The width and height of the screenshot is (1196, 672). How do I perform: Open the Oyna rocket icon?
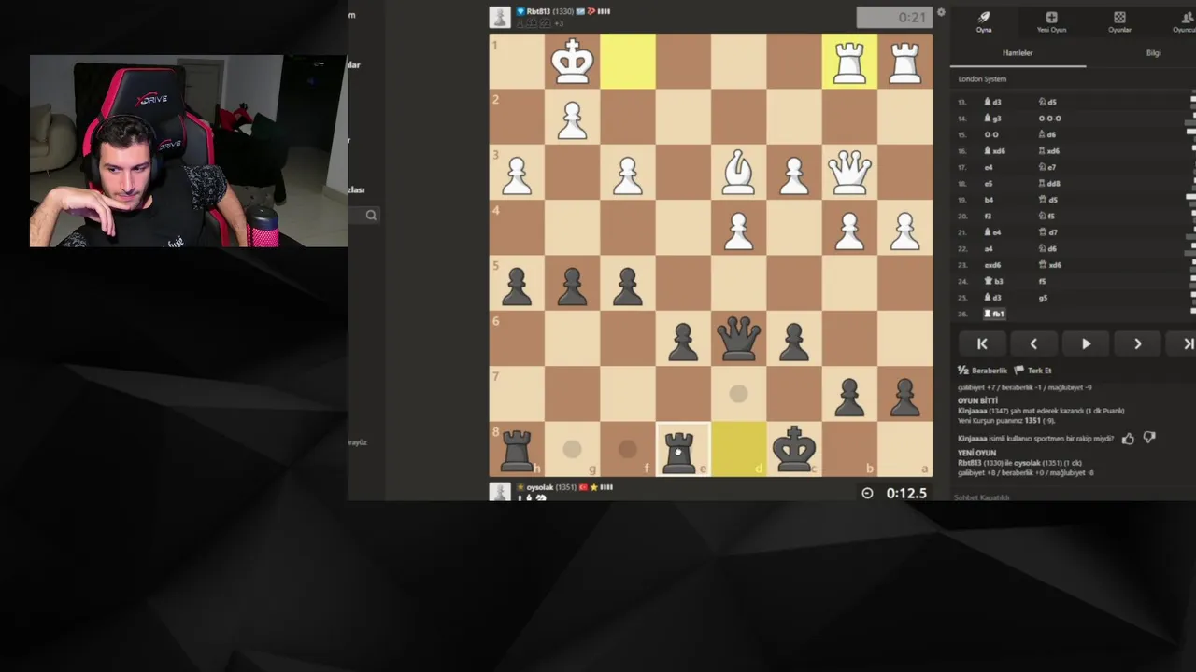[x=984, y=17]
